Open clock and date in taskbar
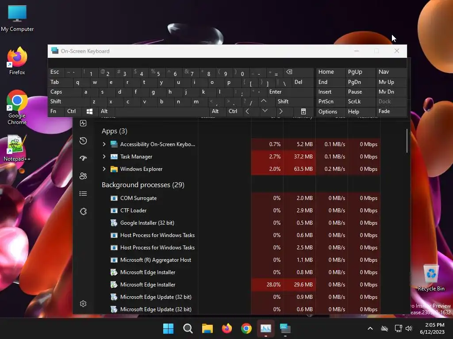 (432, 328)
